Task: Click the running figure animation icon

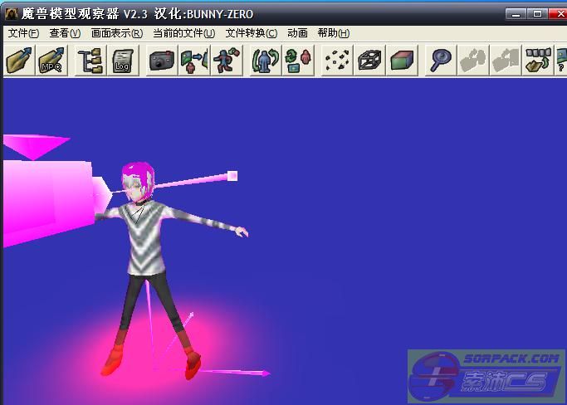Action: click(227, 61)
